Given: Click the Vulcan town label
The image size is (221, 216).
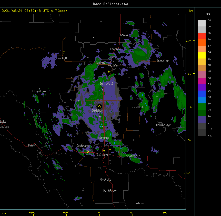Looking at the screenshot, I should [139, 203].
